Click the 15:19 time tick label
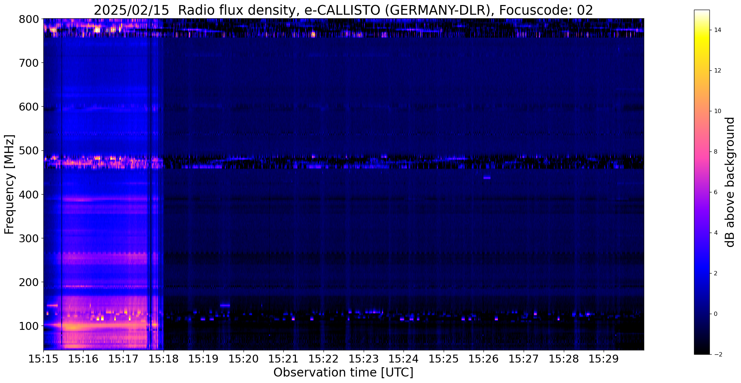This screenshot has width=741, height=383. point(204,359)
